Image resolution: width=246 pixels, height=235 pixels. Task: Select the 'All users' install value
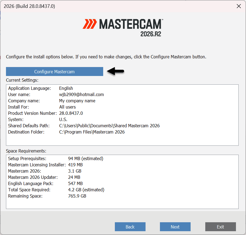[67, 107]
